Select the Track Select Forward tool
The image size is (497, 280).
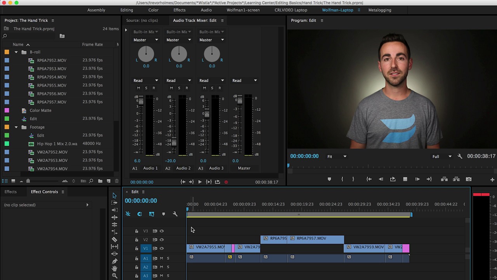(x=115, y=203)
